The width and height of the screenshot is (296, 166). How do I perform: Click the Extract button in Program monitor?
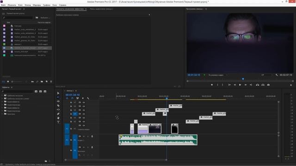point(263,85)
